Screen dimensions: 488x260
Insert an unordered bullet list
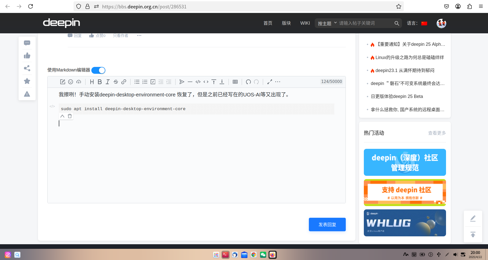tap(137, 82)
